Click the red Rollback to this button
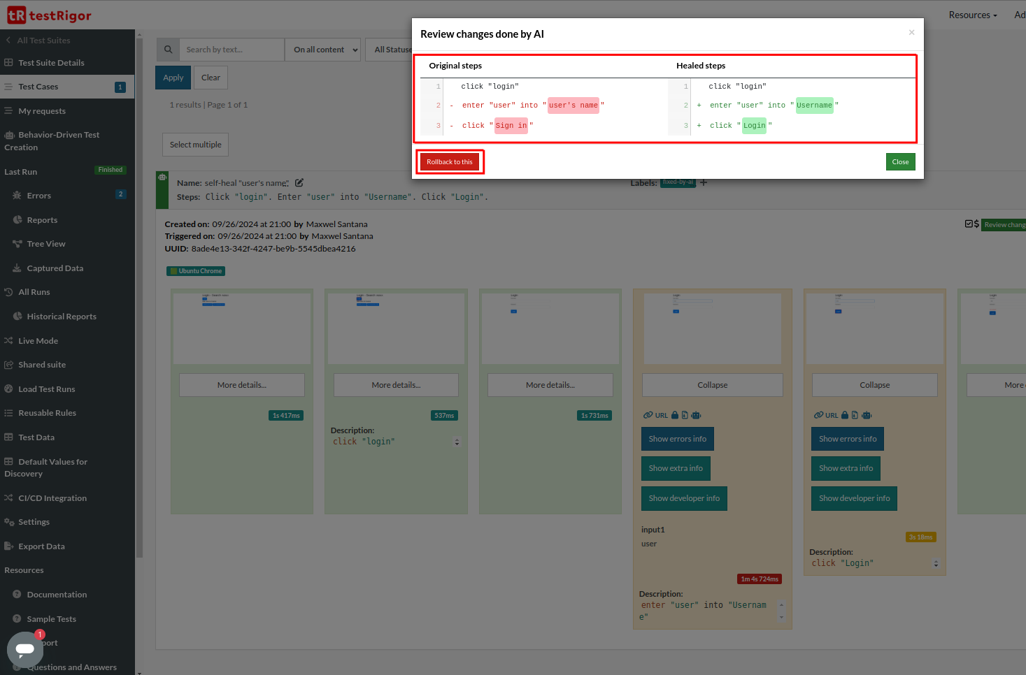1026x675 pixels. tap(450, 162)
